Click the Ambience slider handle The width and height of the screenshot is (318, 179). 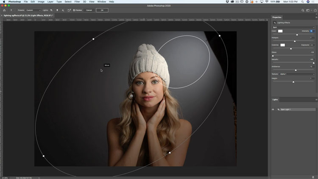(x=296, y=70)
